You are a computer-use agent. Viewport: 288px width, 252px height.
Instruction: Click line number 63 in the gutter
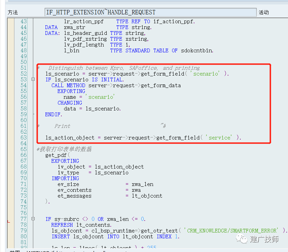(x=24, y=137)
